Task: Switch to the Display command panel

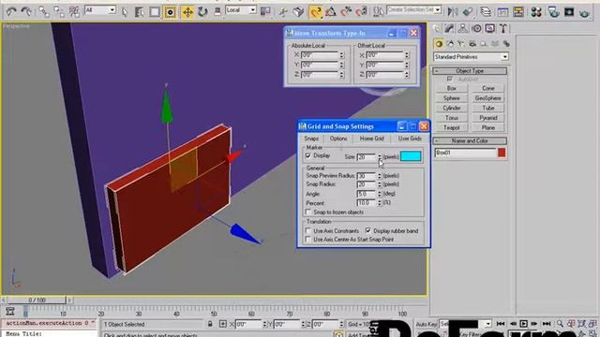Action: point(490,28)
